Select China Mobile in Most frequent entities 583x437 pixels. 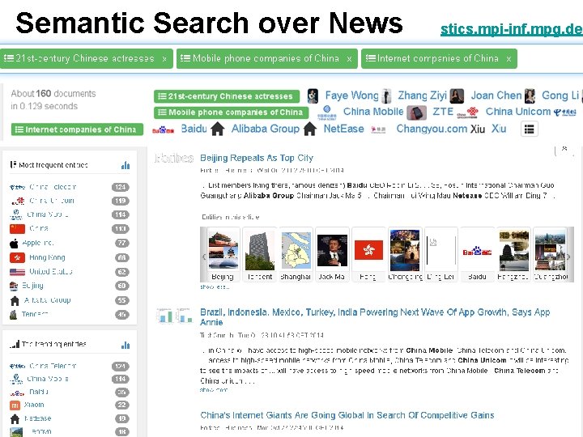click(47, 214)
